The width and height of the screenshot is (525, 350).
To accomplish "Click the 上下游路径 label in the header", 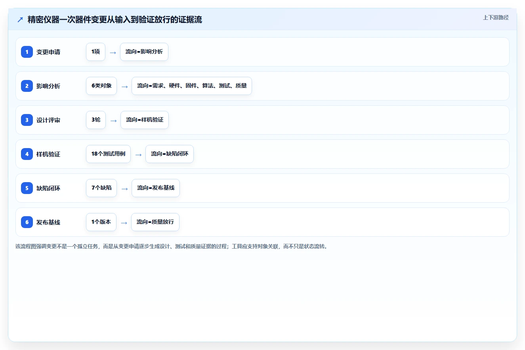I will coord(496,17).
